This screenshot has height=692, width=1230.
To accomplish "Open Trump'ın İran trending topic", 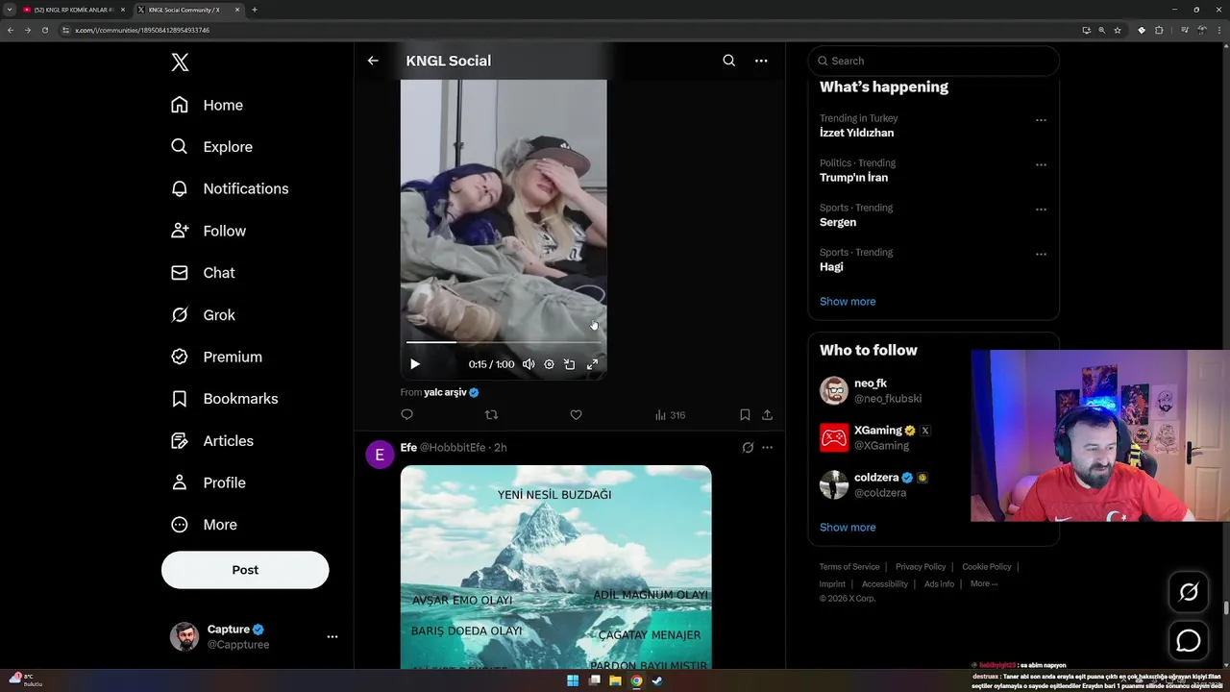I will pyautogui.click(x=853, y=177).
